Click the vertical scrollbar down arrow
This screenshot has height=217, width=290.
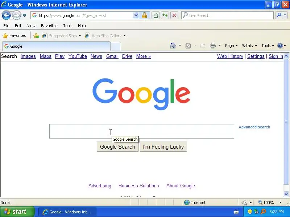[x=286, y=194]
